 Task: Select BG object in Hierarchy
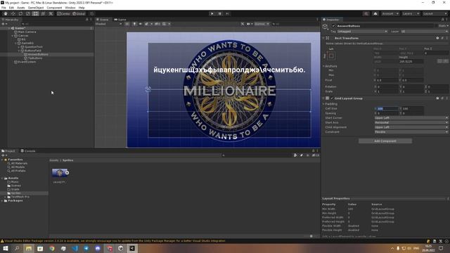23,39
